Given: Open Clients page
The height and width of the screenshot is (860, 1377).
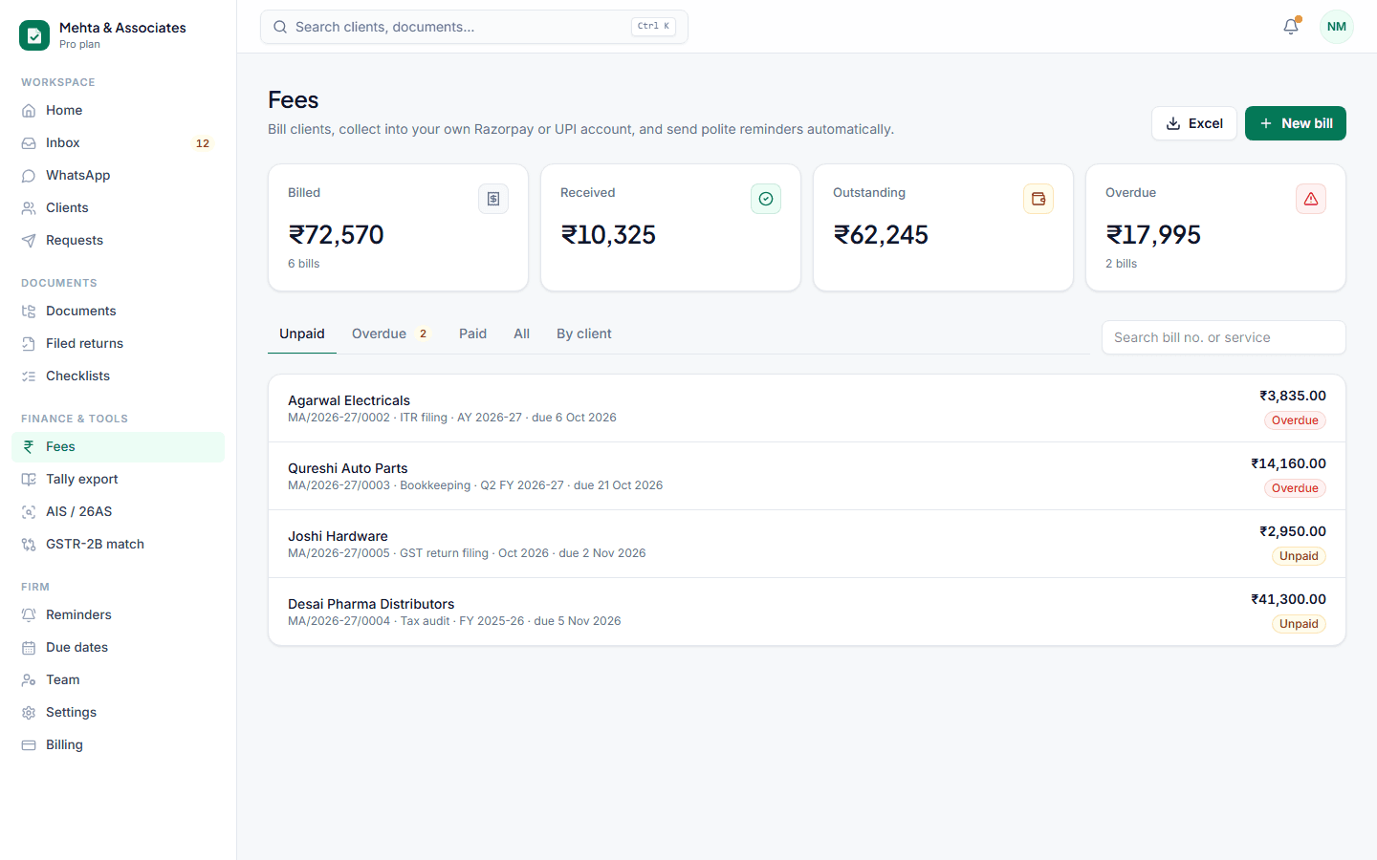Looking at the screenshot, I should coord(119,207).
